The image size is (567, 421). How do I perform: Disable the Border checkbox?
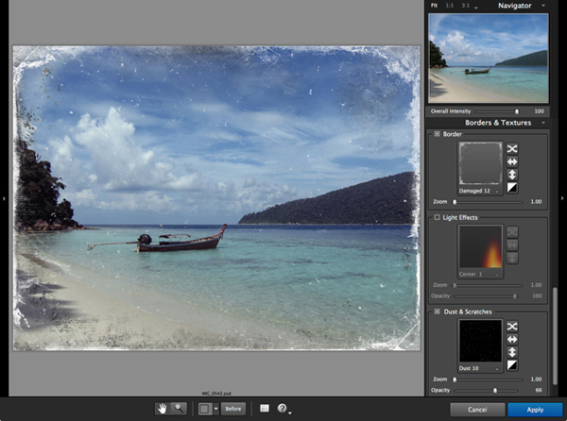point(437,134)
